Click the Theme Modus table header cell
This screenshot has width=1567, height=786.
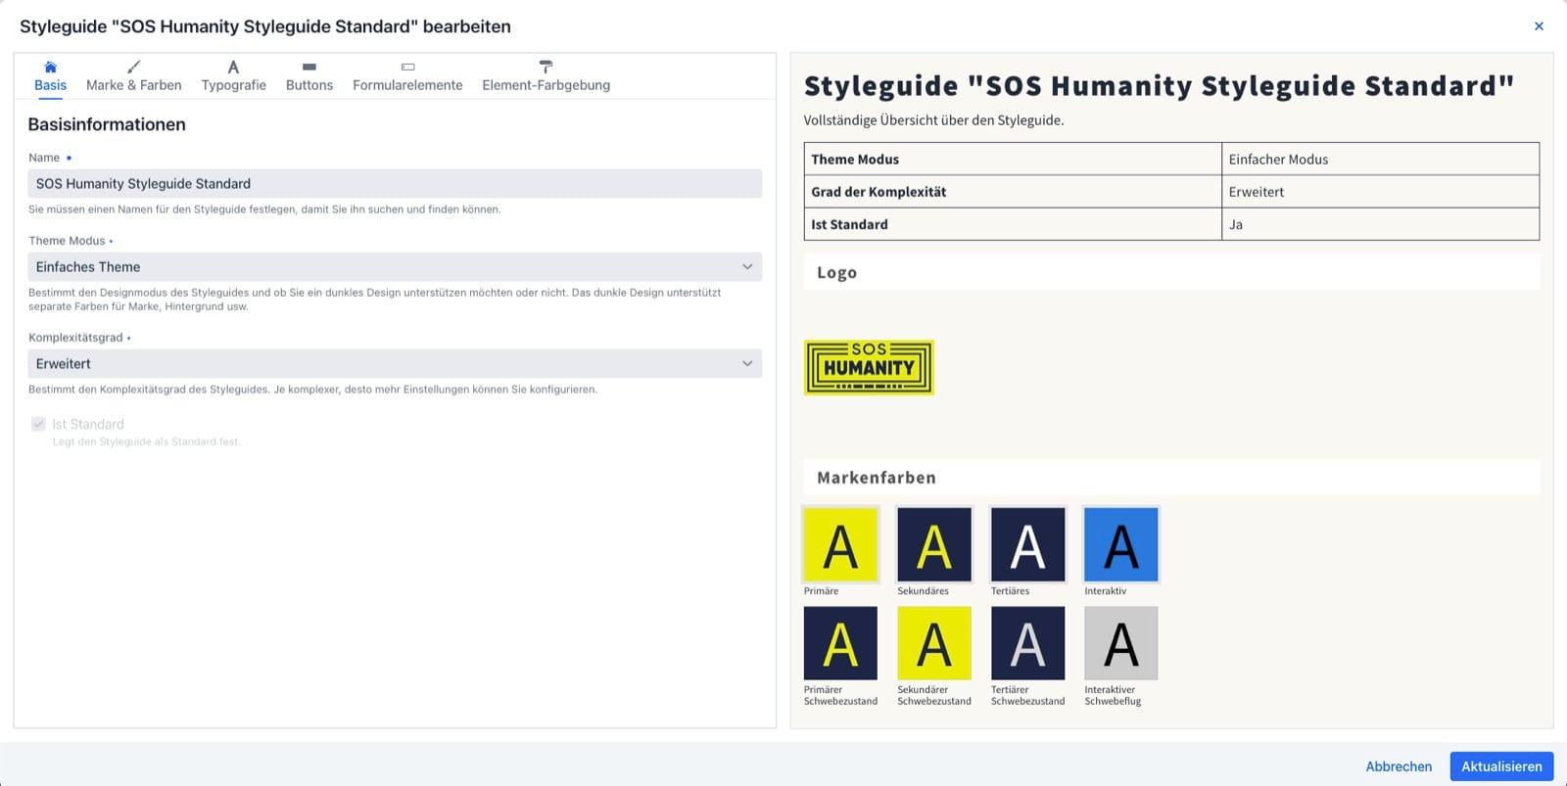(1013, 160)
